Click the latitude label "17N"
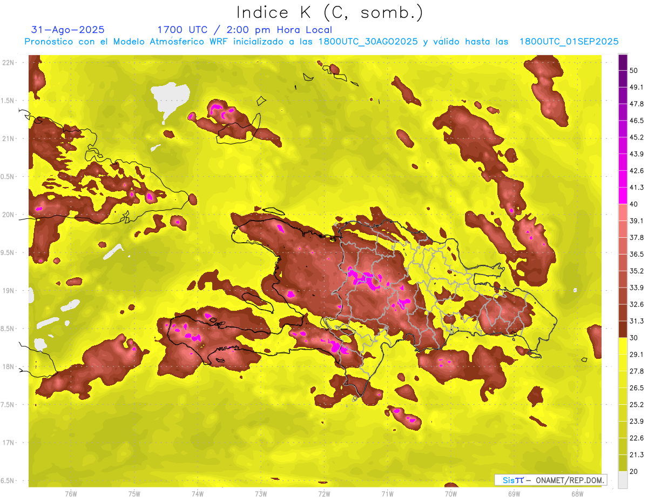This screenshot has width=648, height=501. (x=8, y=443)
